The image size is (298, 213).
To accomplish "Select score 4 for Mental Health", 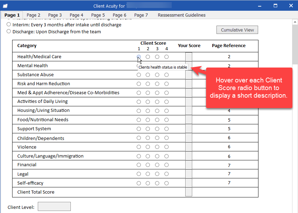I will point(166,65).
